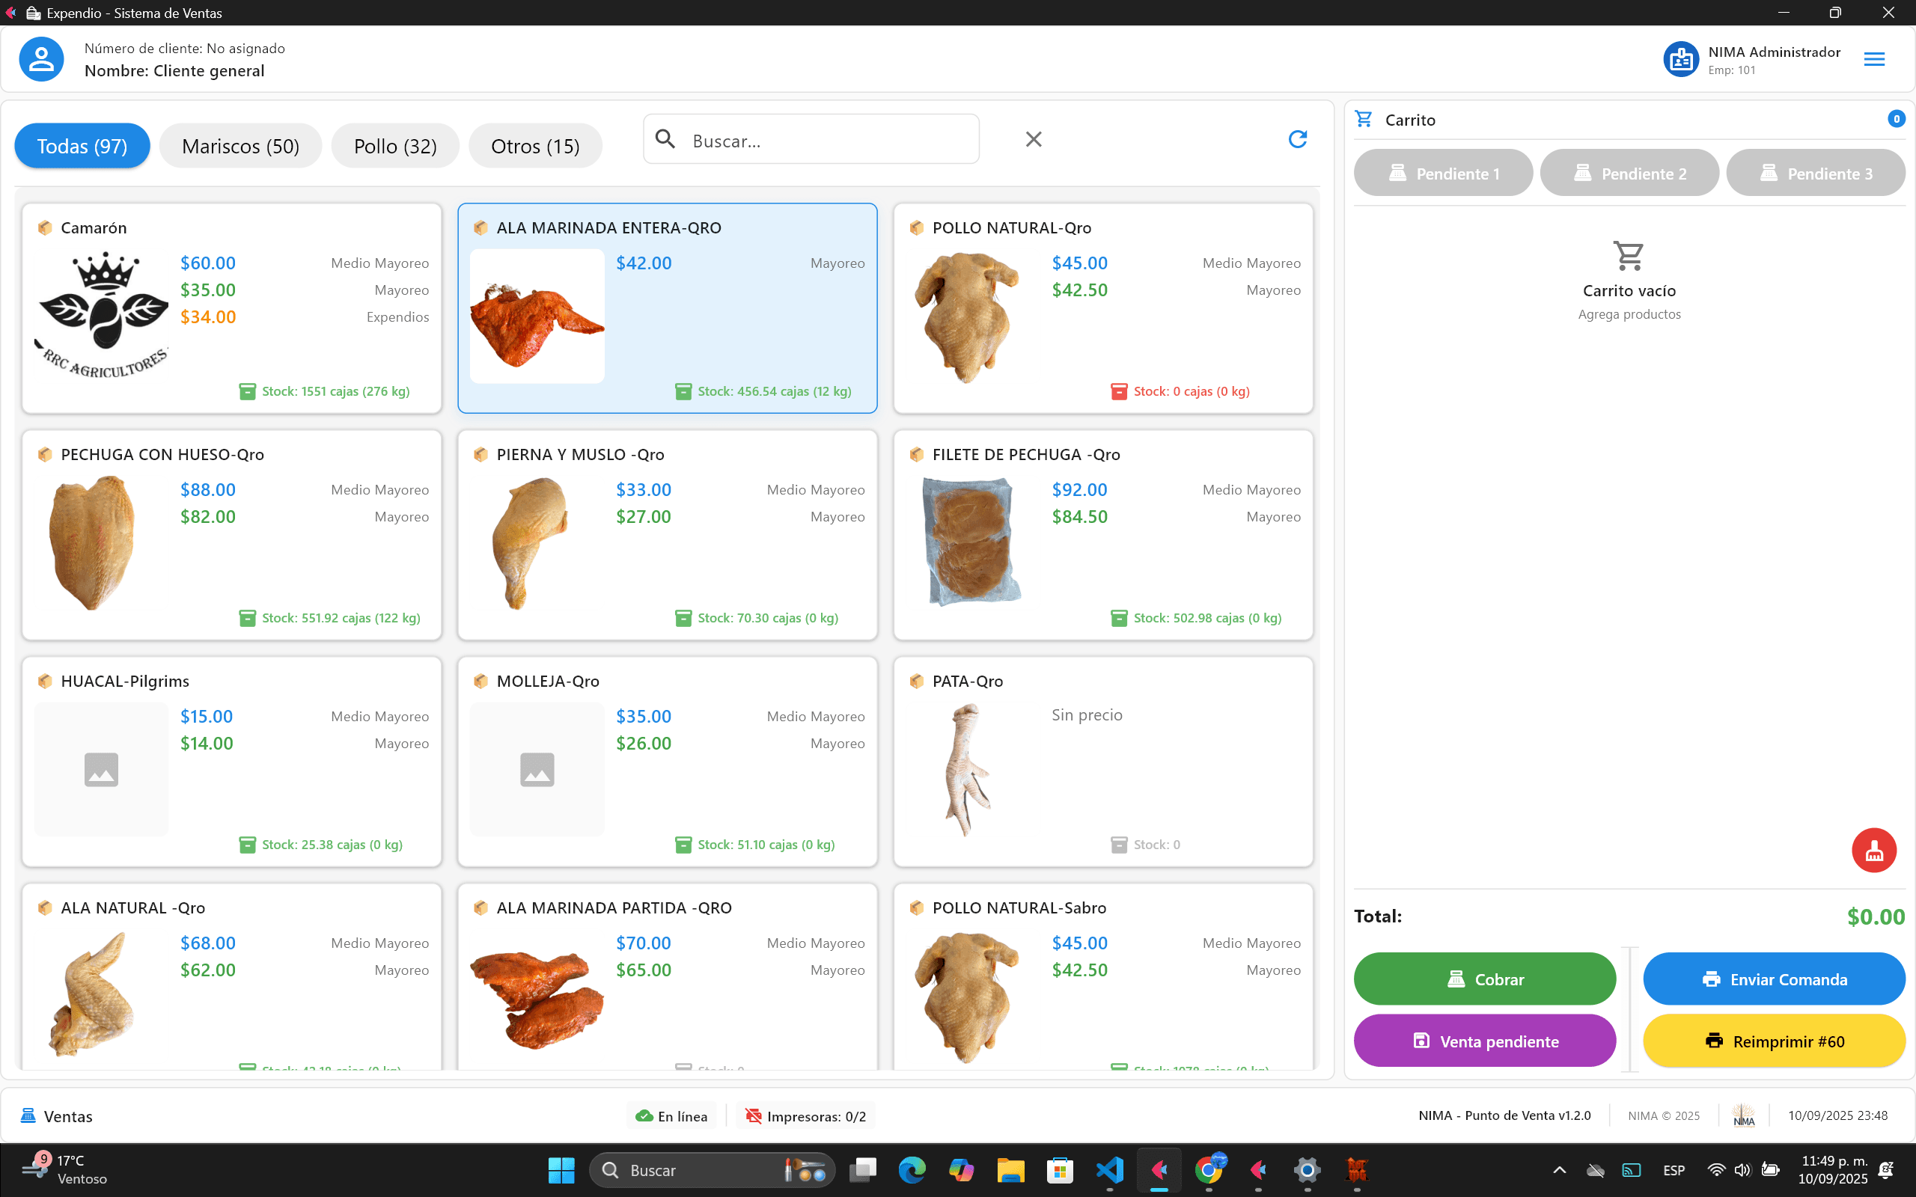Filter products by Otros (15)
The image size is (1916, 1197).
535,146
